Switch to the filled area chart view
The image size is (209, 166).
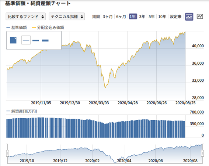189,17
